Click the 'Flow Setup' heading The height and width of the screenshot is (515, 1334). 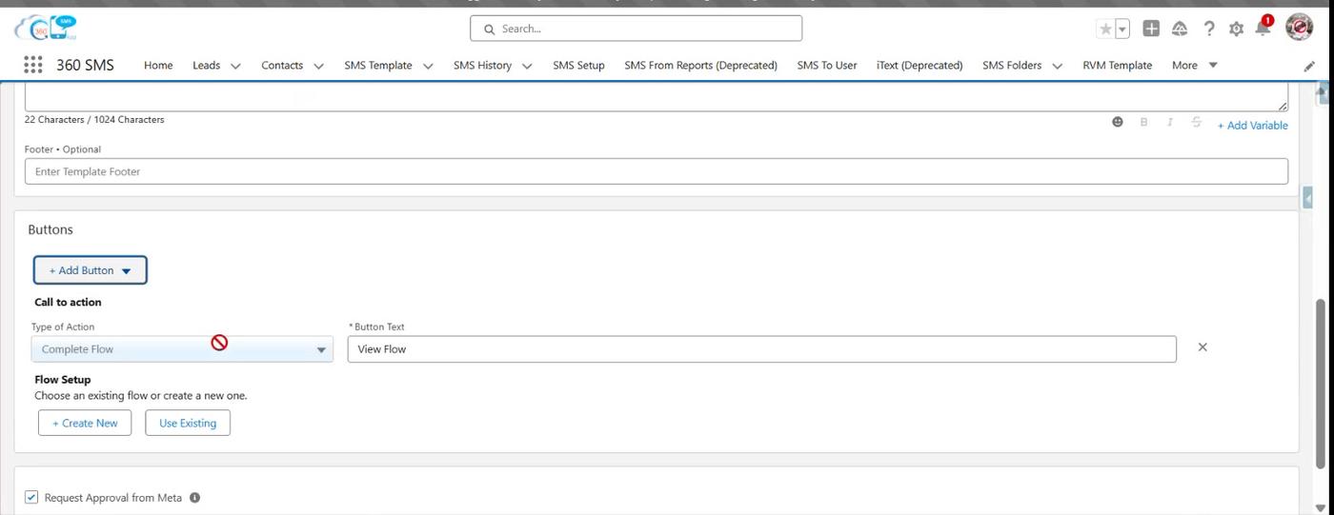[63, 380]
